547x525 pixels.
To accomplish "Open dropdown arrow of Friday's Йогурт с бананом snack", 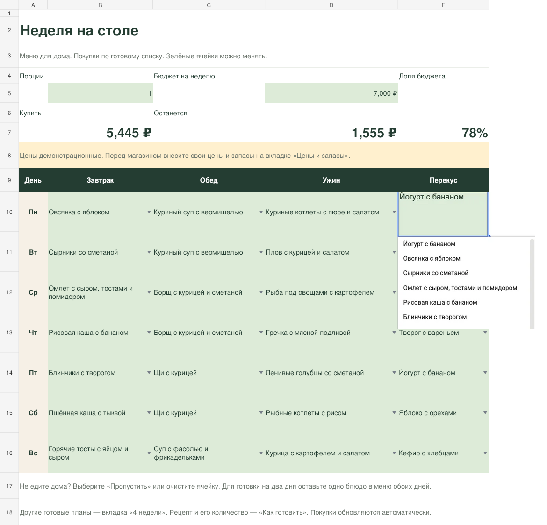I will [485, 373].
